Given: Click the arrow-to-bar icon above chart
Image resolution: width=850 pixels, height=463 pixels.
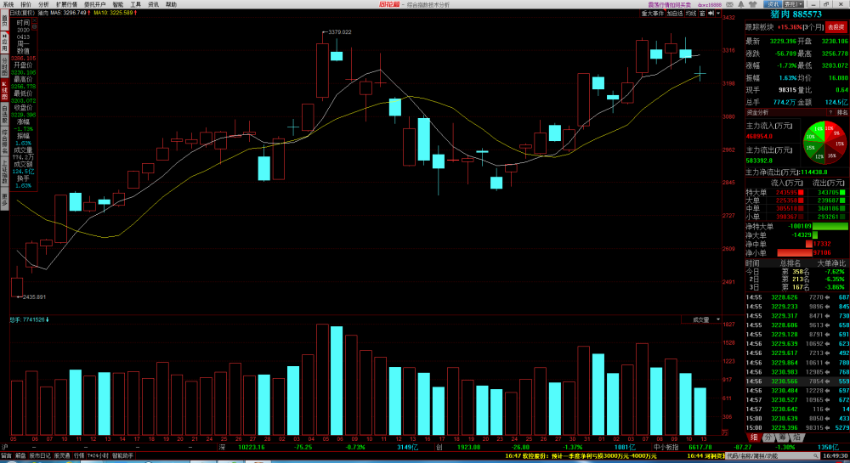Looking at the screenshot, I should 711,13.
